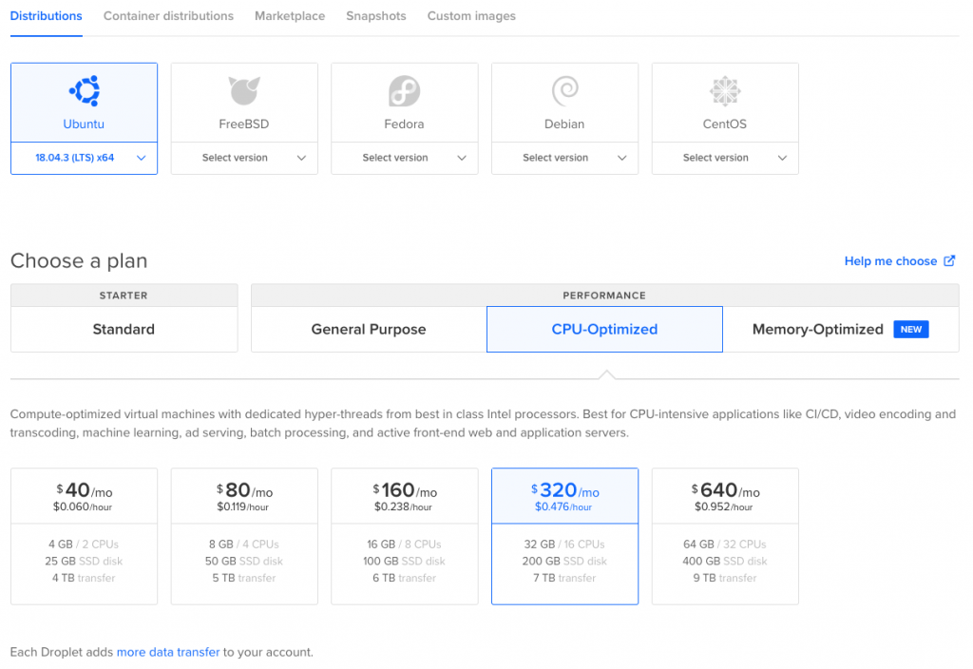Click the 4 TB transfer text
Viewport: 973px width, 669px height.
(84, 578)
